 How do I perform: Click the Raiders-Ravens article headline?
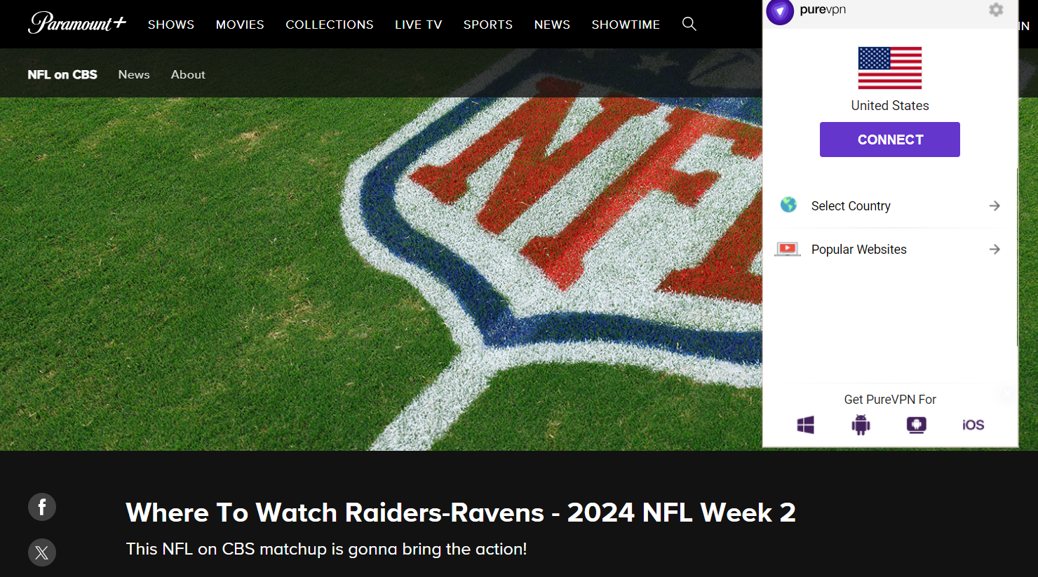click(x=461, y=512)
